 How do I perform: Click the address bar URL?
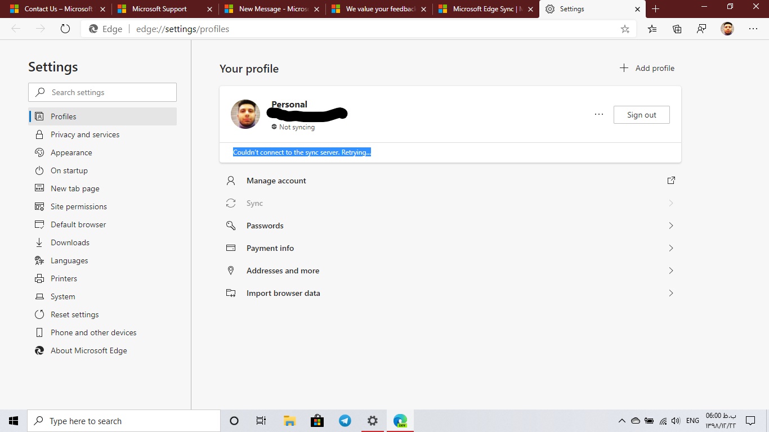(182, 29)
